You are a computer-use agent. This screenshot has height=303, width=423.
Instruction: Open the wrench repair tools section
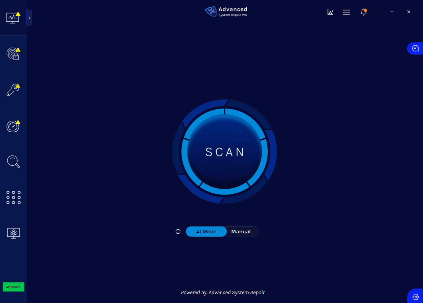click(13, 90)
